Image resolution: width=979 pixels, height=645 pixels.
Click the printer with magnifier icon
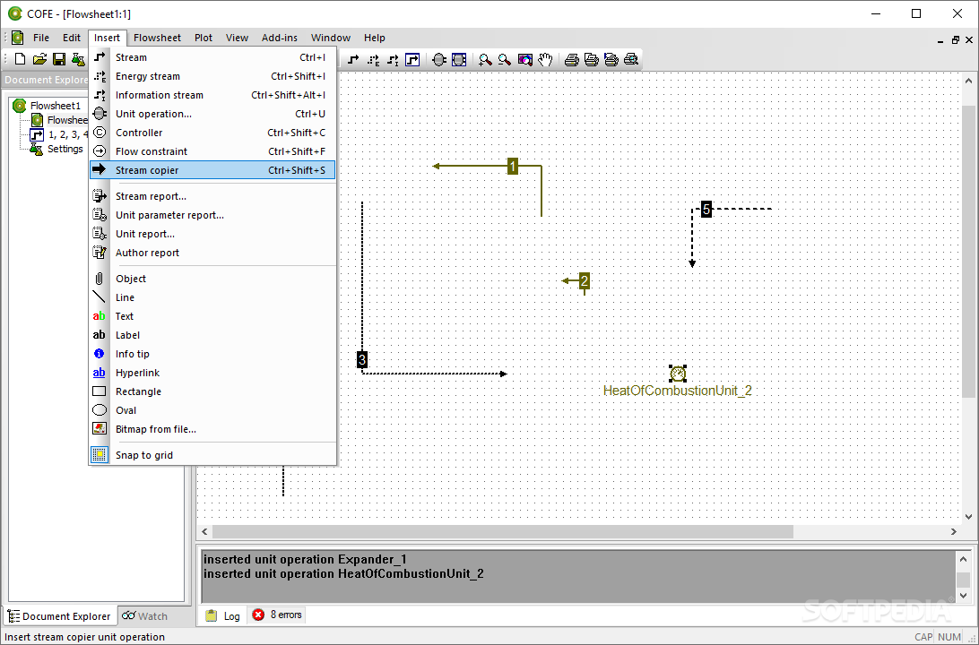pyautogui.click(x=631, y=59)
